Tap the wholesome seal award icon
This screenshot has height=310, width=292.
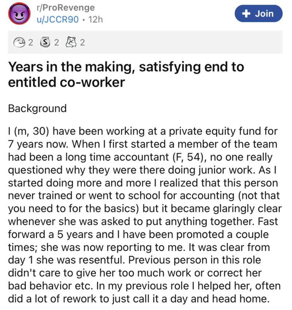pyautogui.click(x=19, y=42)
